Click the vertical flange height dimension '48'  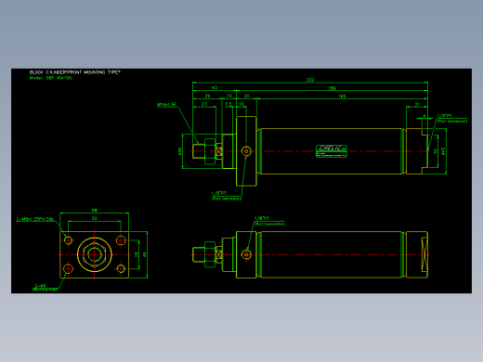(x=144, y=254)
